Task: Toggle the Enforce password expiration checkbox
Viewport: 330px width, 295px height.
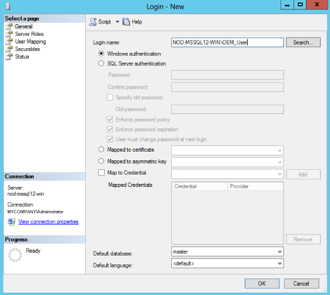Action: [x=110, y=129]
